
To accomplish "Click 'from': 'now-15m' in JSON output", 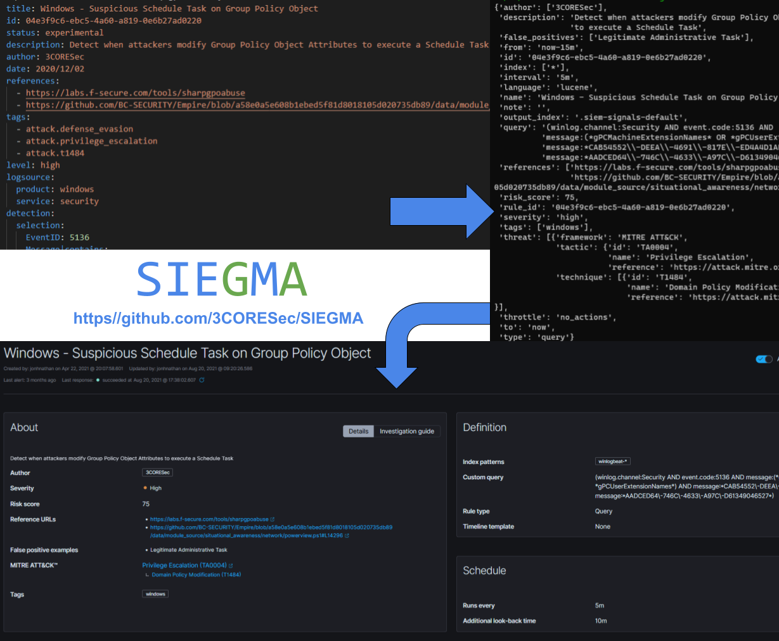I will [x=544, y=48].
